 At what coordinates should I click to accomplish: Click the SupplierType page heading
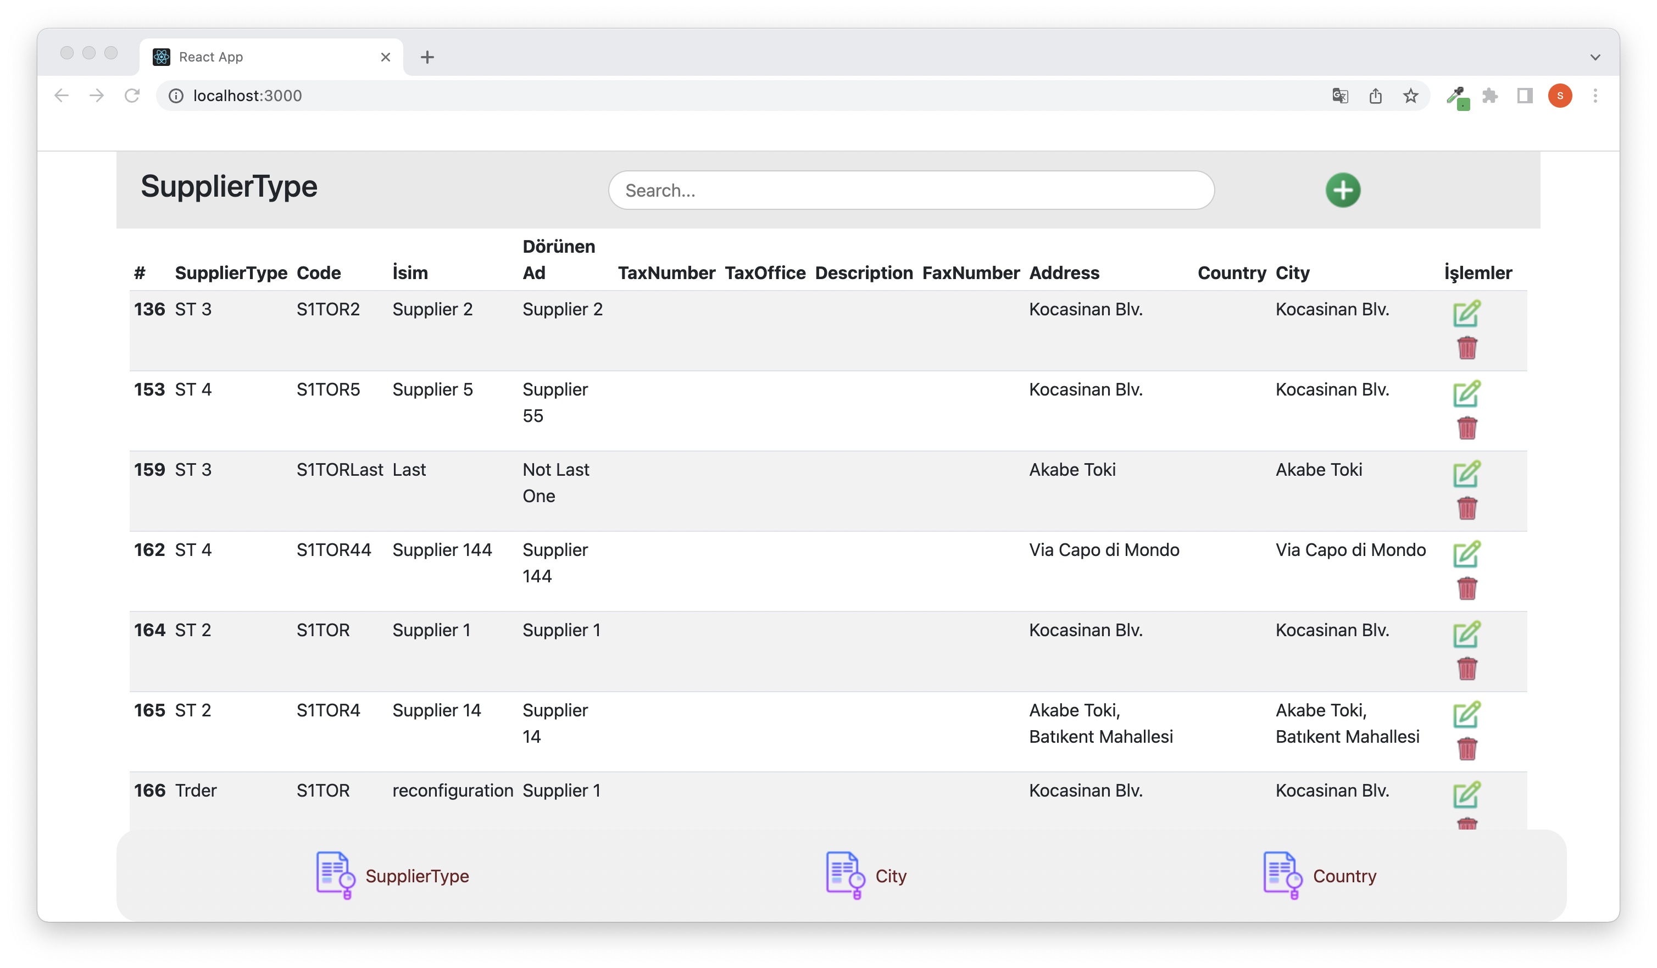click(229, 186)
